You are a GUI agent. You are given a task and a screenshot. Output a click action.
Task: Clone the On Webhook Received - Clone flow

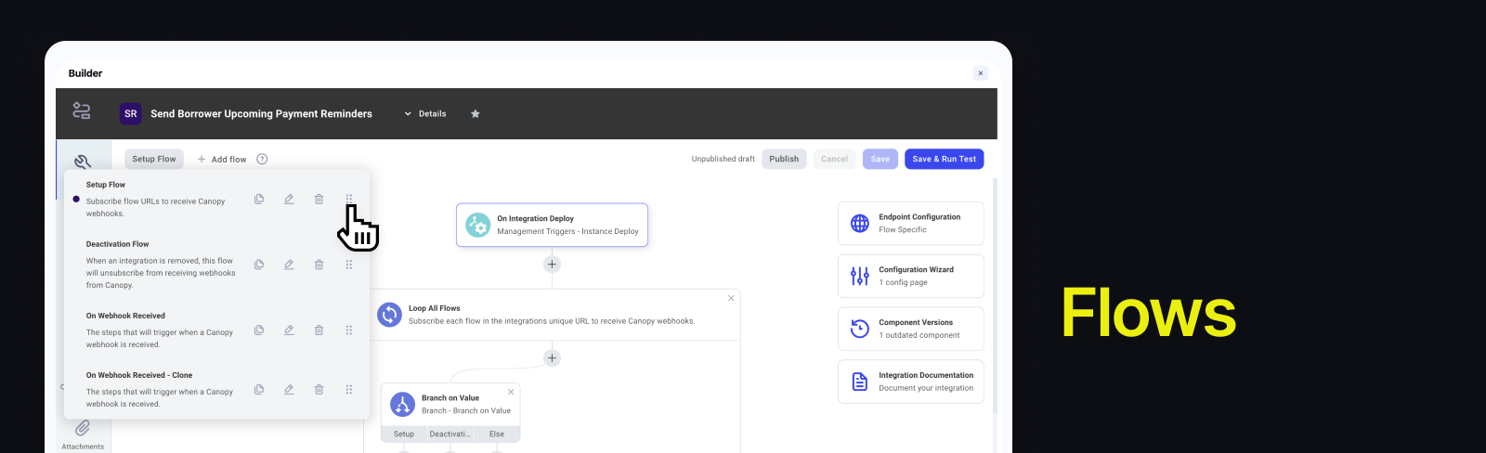259,389
